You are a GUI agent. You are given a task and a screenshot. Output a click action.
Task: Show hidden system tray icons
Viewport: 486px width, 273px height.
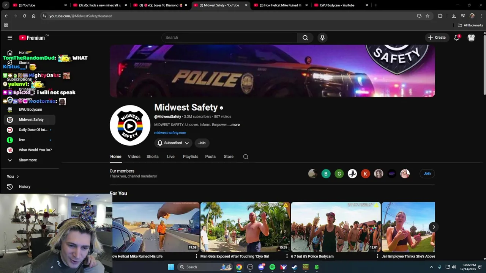click(431, 267)
